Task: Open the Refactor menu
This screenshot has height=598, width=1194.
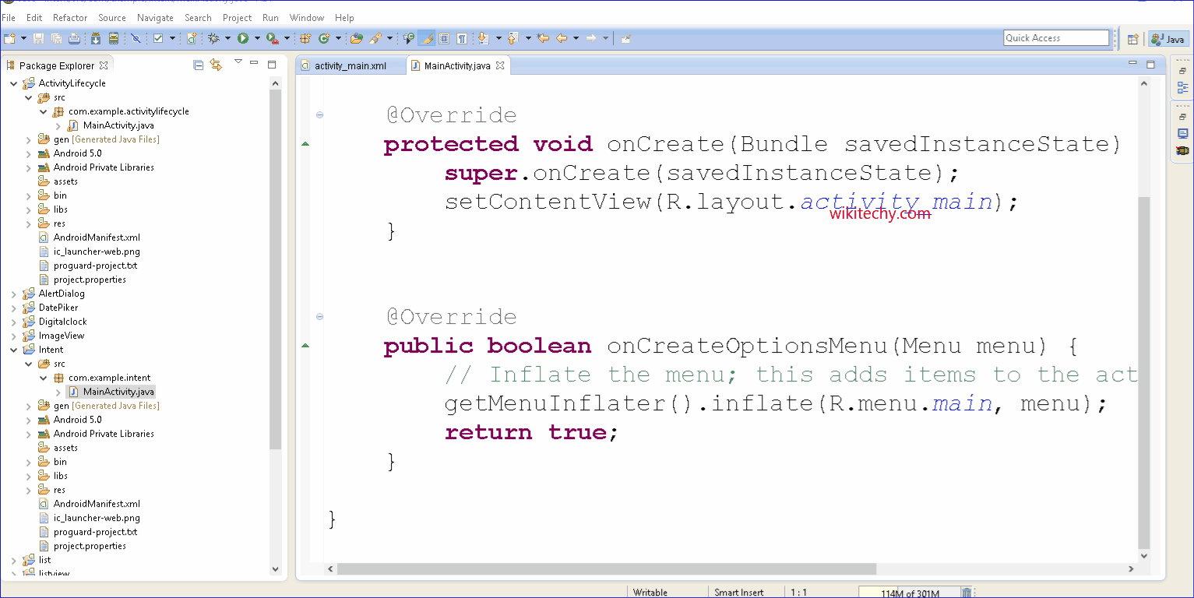Action: tap(70, 17)
